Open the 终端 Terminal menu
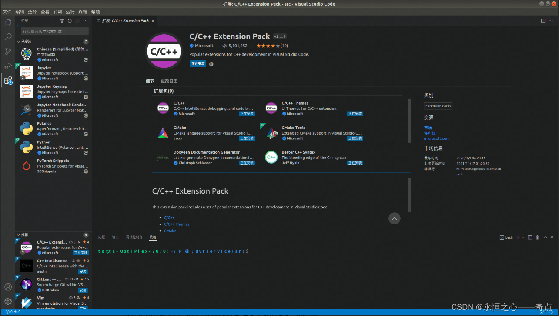This screenshot has height=316, width=559. point(83,12)
